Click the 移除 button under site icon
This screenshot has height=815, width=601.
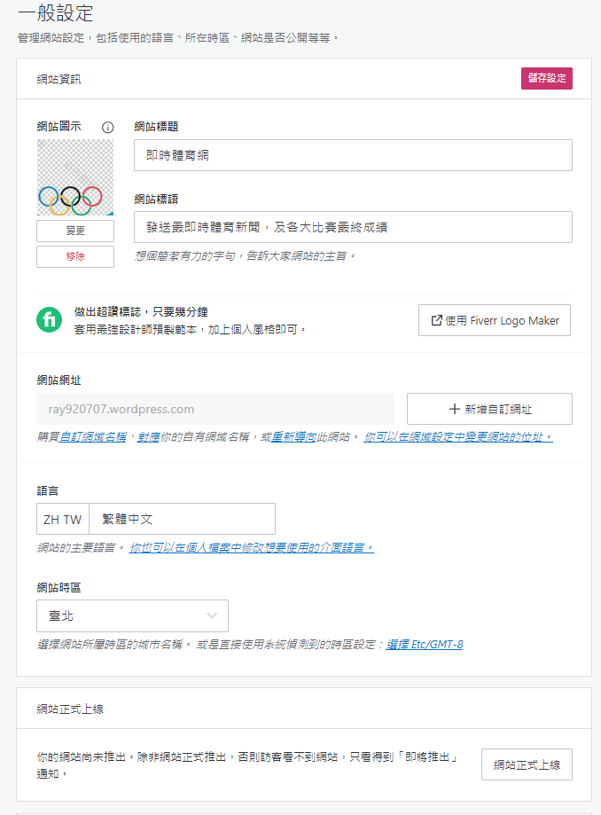click(75, 256)
